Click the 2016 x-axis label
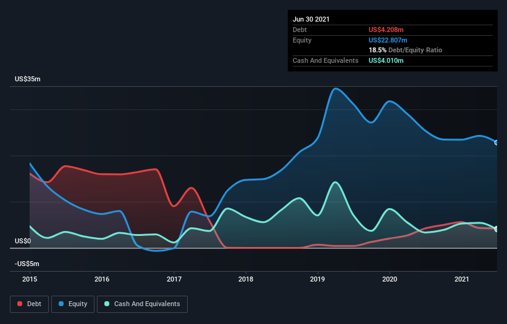Image resolution: width=507 pixels, height=324 pixels. click(x=102, y=279)
